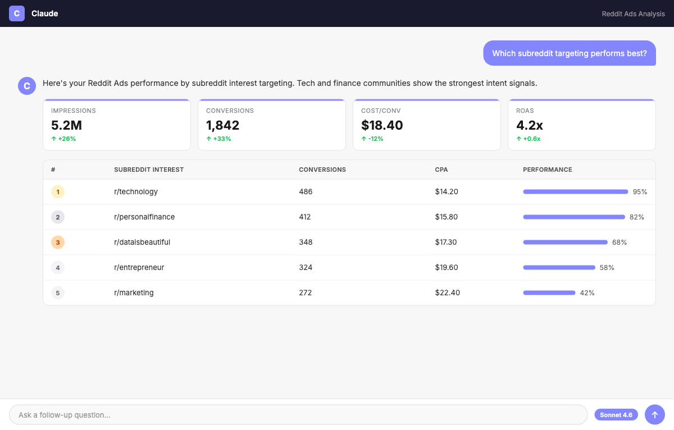The image size is (674, 430).
Task: Select the Subreddit Interest column header
Action: [149, 170]
